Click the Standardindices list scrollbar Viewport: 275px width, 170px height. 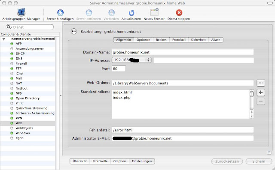coord(252,104)
